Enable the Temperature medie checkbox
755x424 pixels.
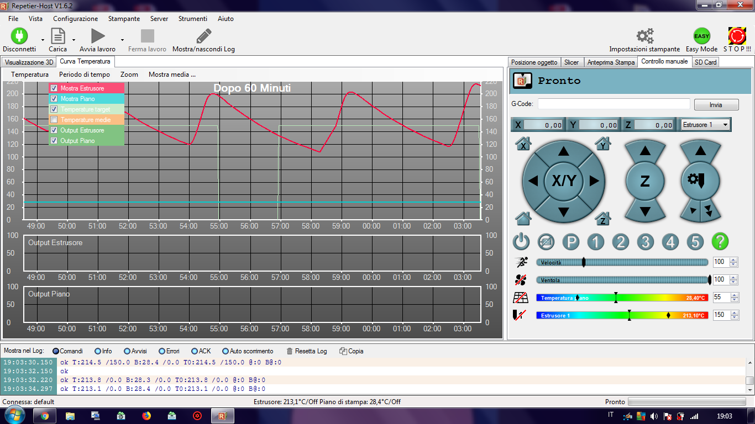tap(54, 120)
